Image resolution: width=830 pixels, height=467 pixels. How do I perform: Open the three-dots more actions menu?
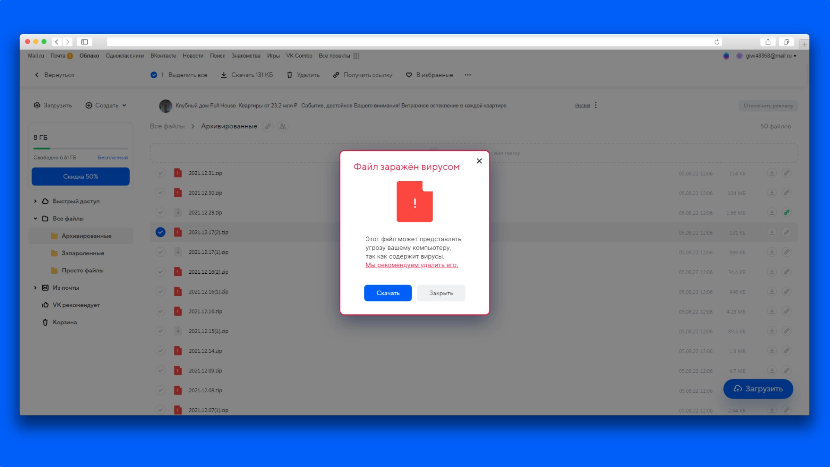468,75
